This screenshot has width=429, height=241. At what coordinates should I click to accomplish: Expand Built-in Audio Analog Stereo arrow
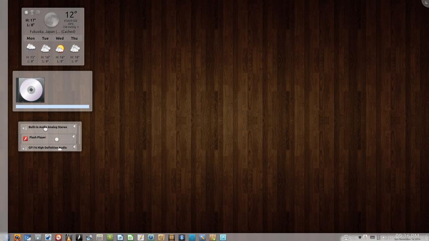74,126
